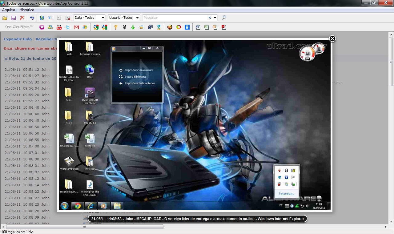Image resolution: width=394 pixels, height=234 pixels.
Task: Select the '21/06/11 09:51:12 John' record
Action: pyautogui.click(x=27, y=70)
